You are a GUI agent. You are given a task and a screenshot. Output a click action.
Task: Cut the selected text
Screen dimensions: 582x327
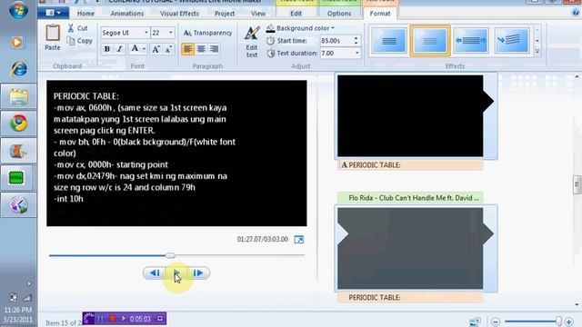[x=77, y=28]
